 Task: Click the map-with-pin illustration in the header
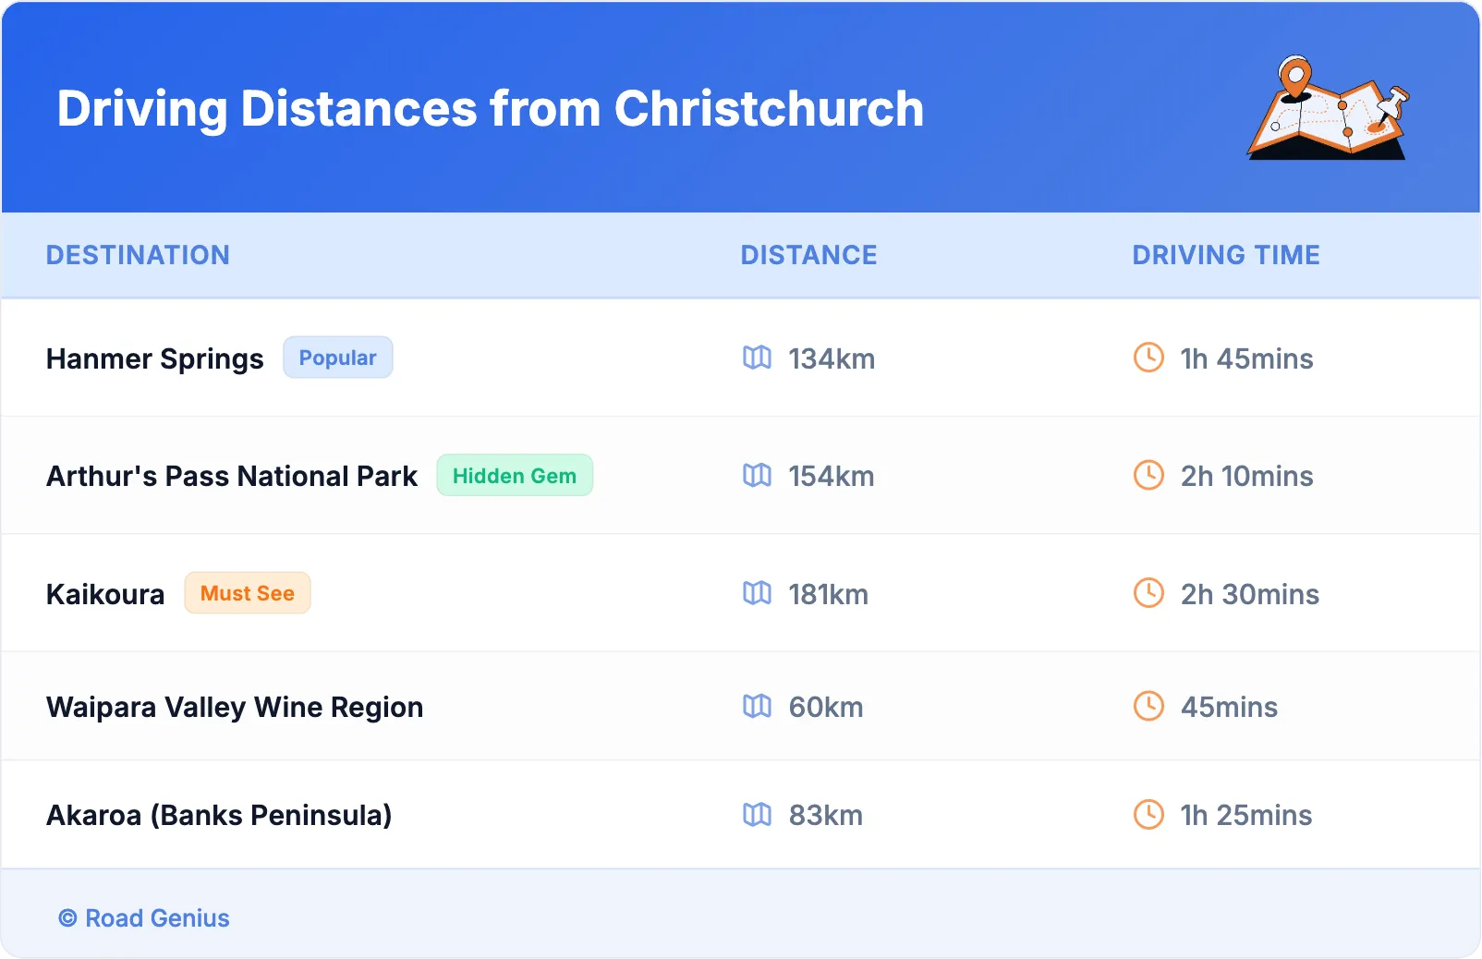1329,107
